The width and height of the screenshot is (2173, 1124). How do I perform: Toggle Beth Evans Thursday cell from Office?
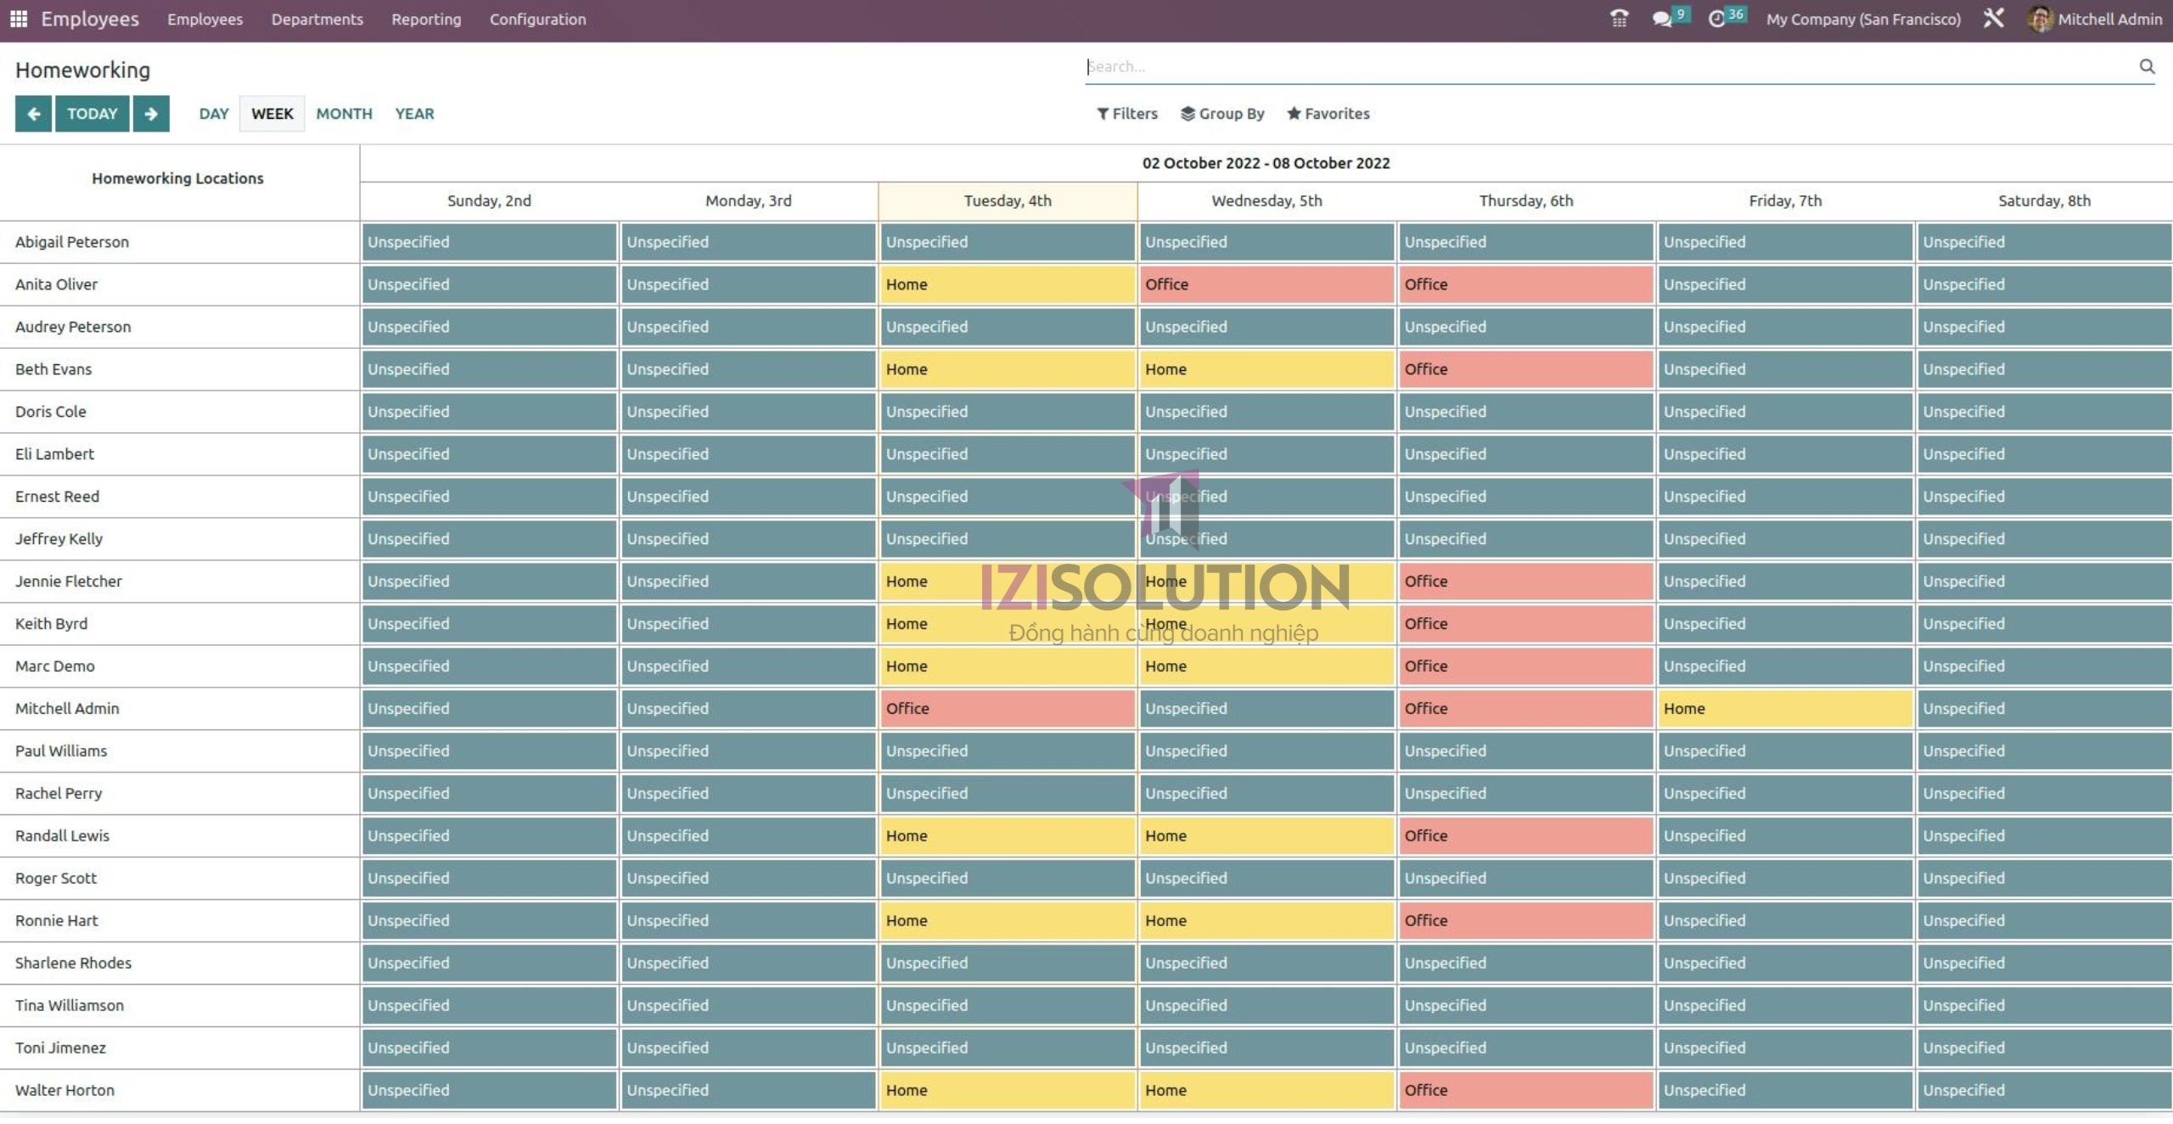tap(1525, 368)
